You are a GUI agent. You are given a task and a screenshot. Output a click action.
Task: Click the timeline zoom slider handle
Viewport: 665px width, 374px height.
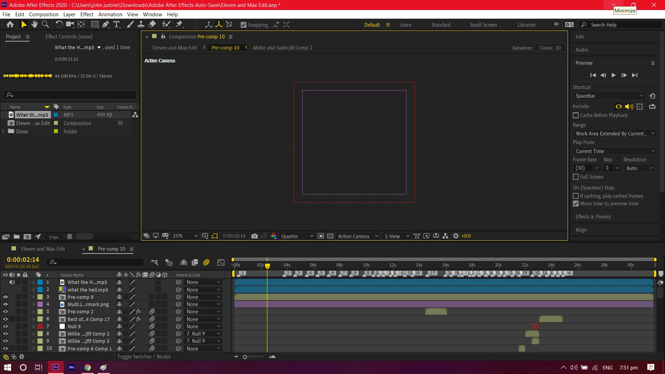coord(245,357)
